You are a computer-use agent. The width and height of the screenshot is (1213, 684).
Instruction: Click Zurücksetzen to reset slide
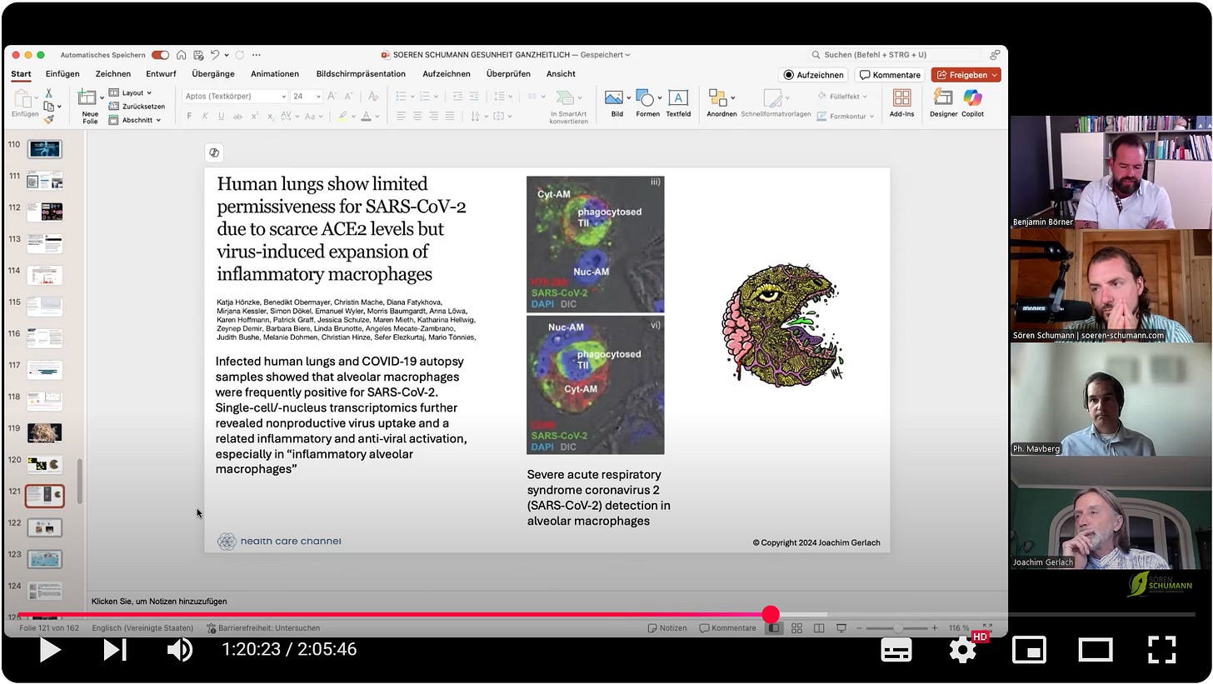[x=137, y=106]
